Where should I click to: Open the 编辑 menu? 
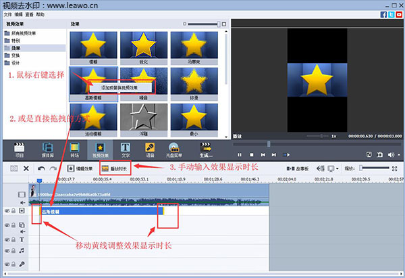(18, 14)
